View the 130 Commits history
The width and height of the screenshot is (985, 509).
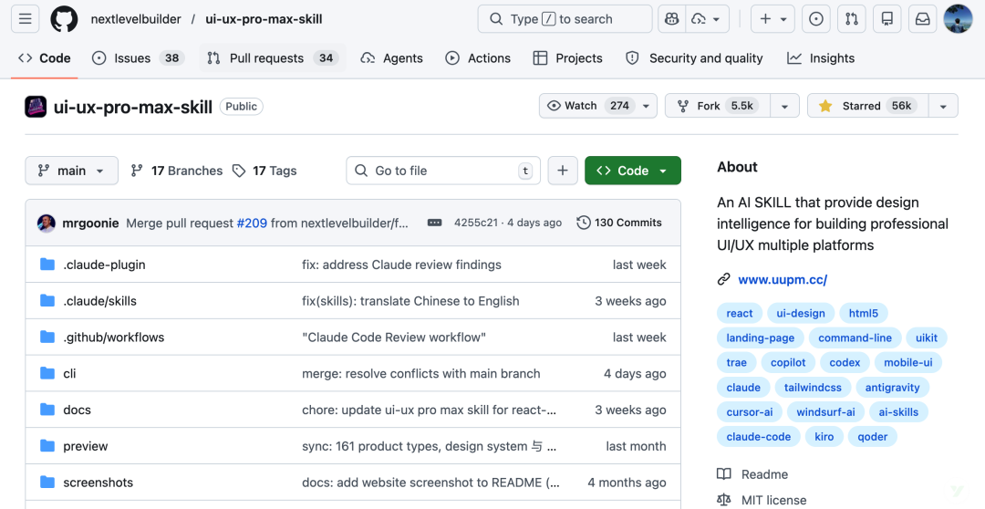619,223
